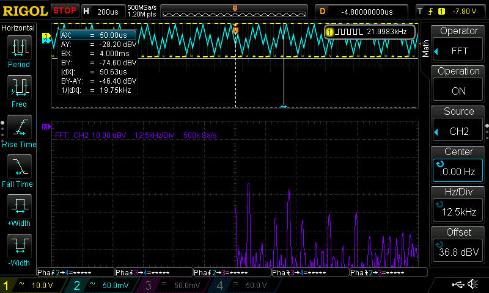Pick the +Width measurement icon

pyautogui.click(x=19, y=206)
